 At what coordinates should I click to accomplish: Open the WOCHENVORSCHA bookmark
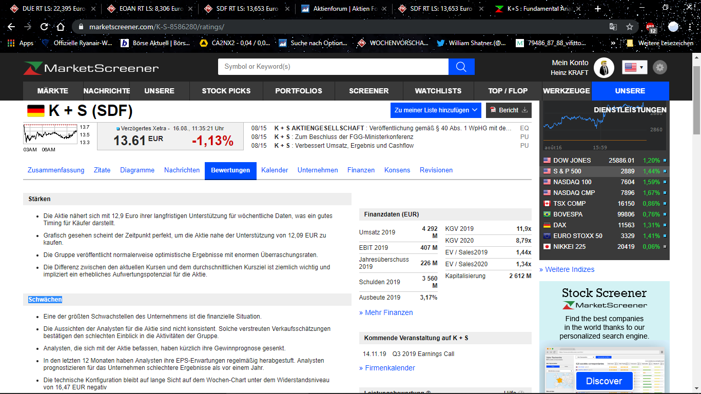(x=393, y=43)
